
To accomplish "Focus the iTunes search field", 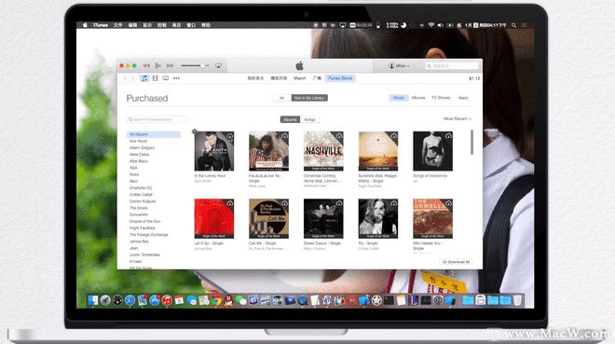I will click(452, 66).
